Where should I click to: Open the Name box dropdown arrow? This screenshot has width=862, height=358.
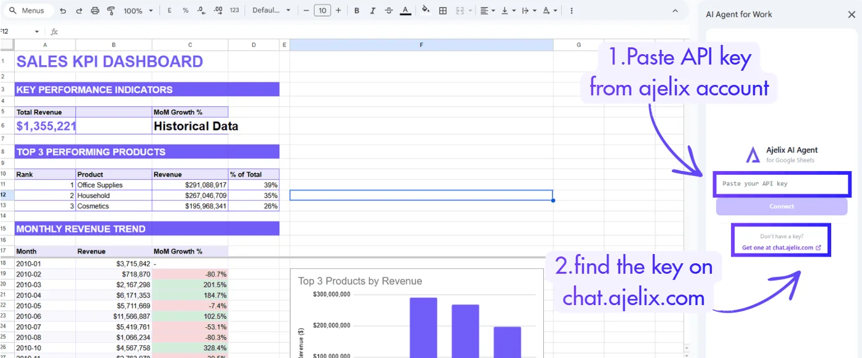[37, 31]
